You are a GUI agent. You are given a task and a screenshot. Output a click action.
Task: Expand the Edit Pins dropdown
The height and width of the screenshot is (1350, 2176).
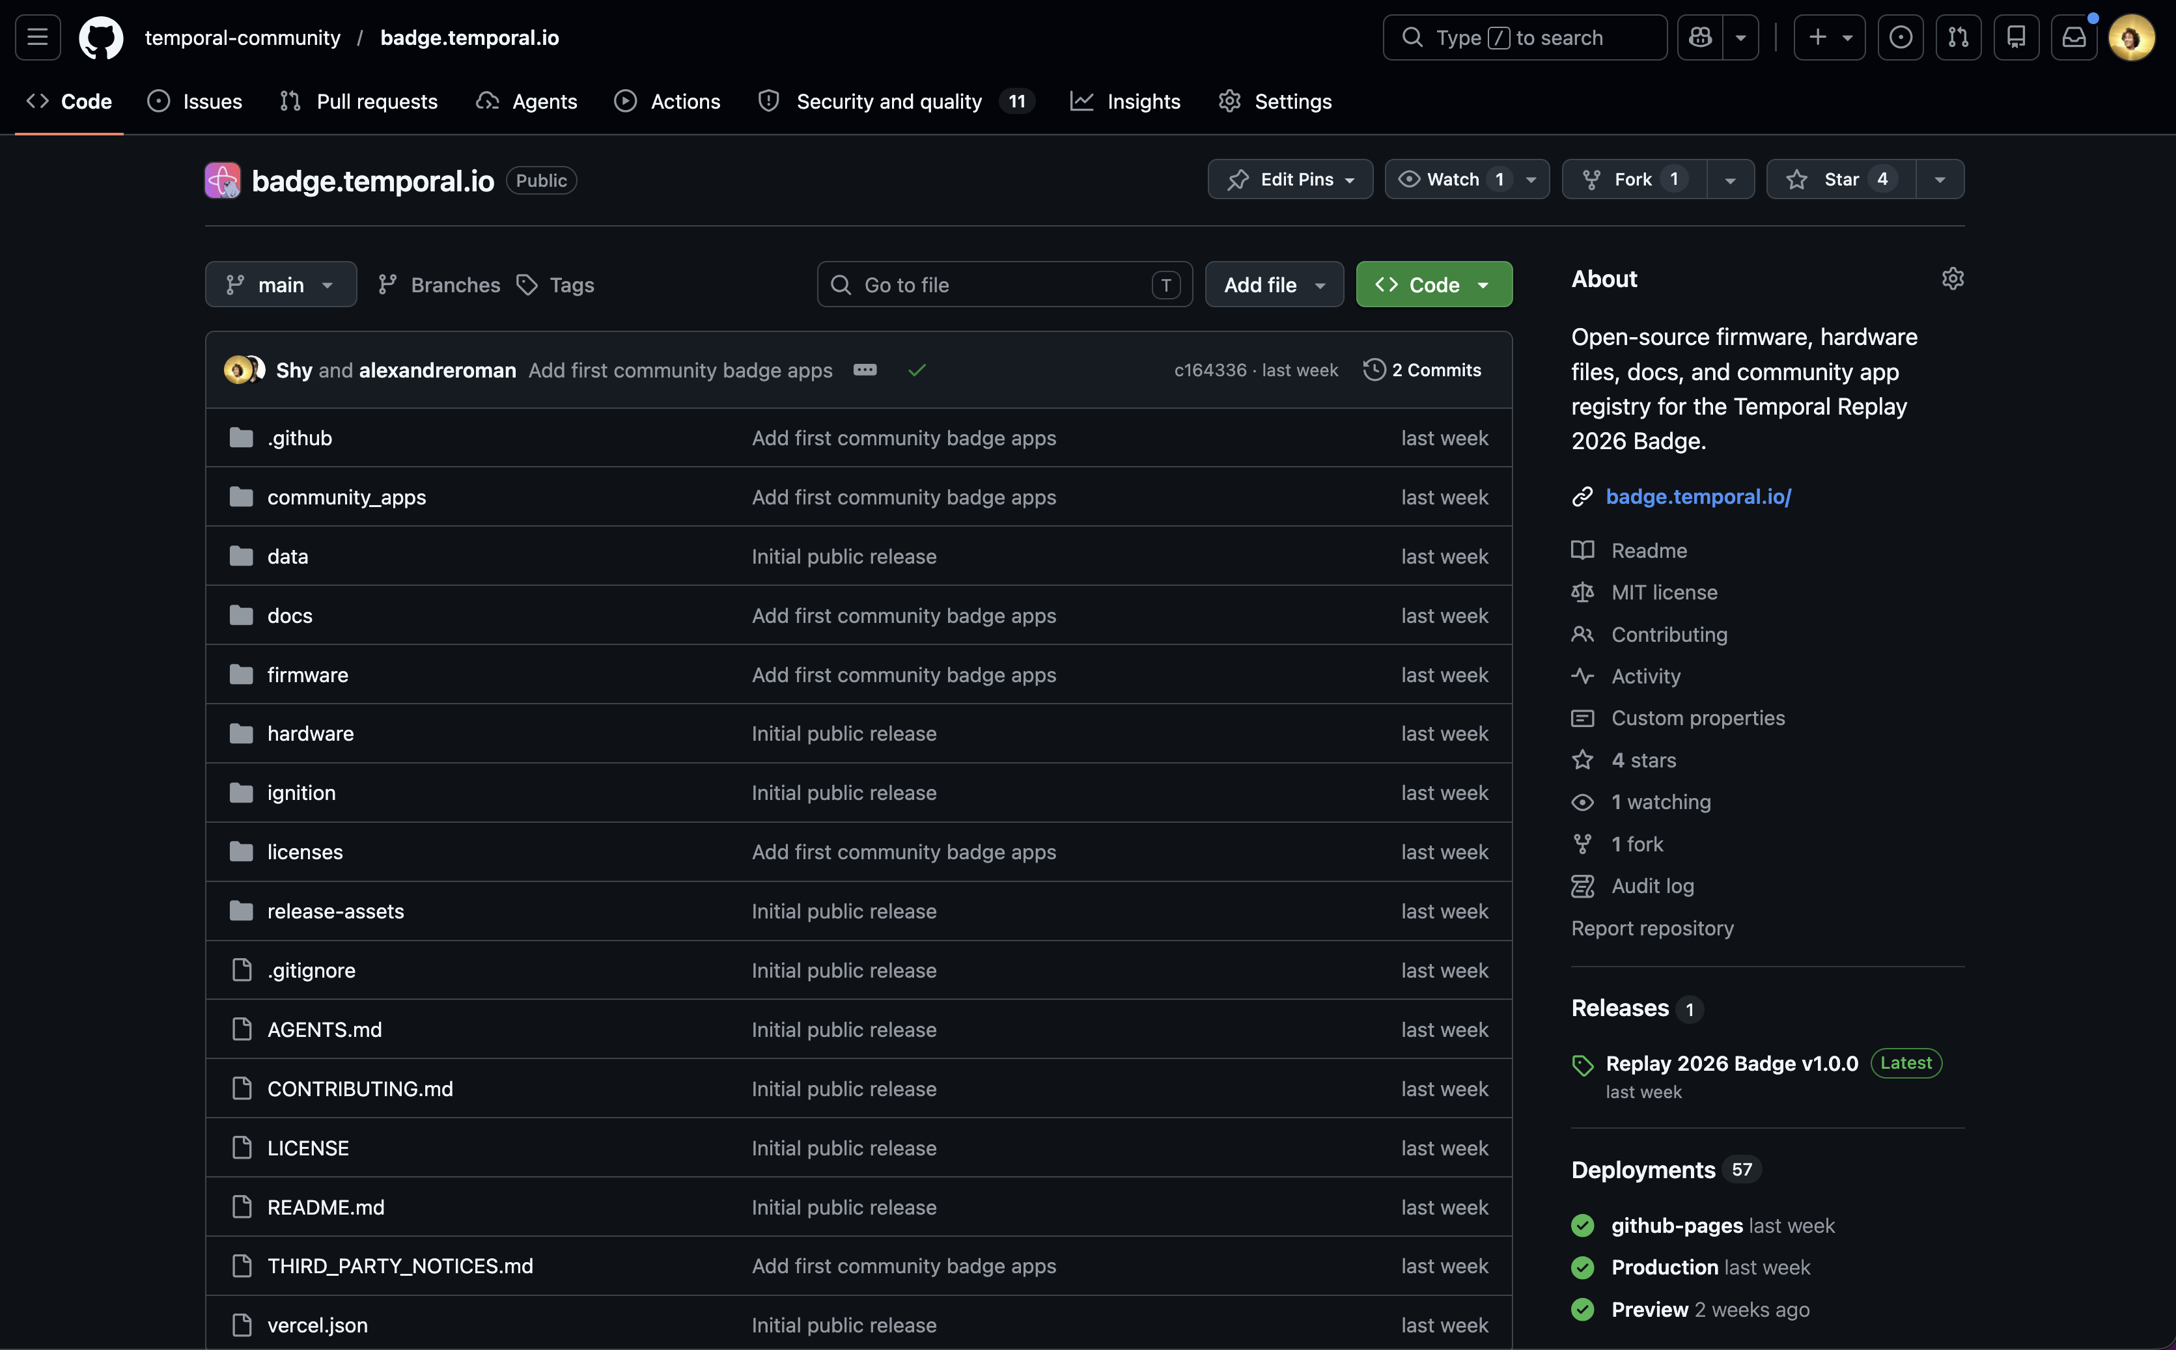pyautogui.click(x=1290, y=180)
